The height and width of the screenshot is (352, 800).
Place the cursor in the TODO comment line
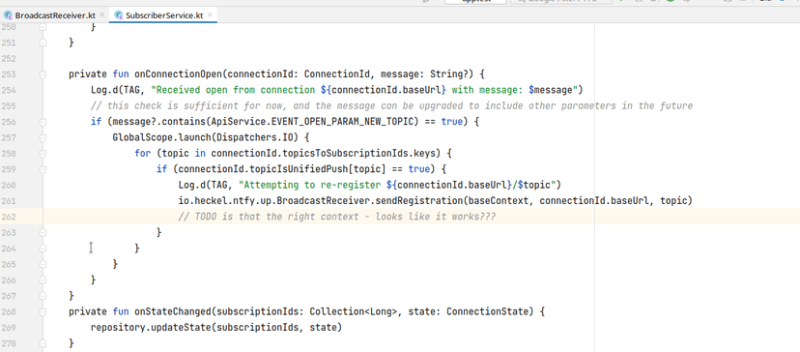pyautogui.click(x=337, y=217)
